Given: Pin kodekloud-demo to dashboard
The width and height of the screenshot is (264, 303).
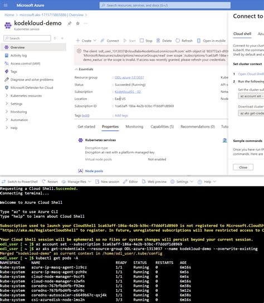Looking at the screenshot, I should pos(70,23).
